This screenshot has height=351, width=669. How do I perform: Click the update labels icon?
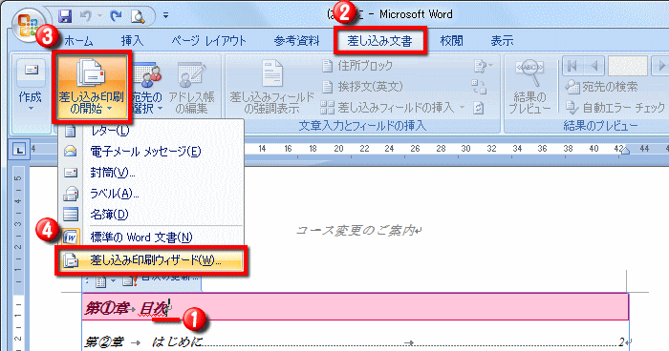479,108
